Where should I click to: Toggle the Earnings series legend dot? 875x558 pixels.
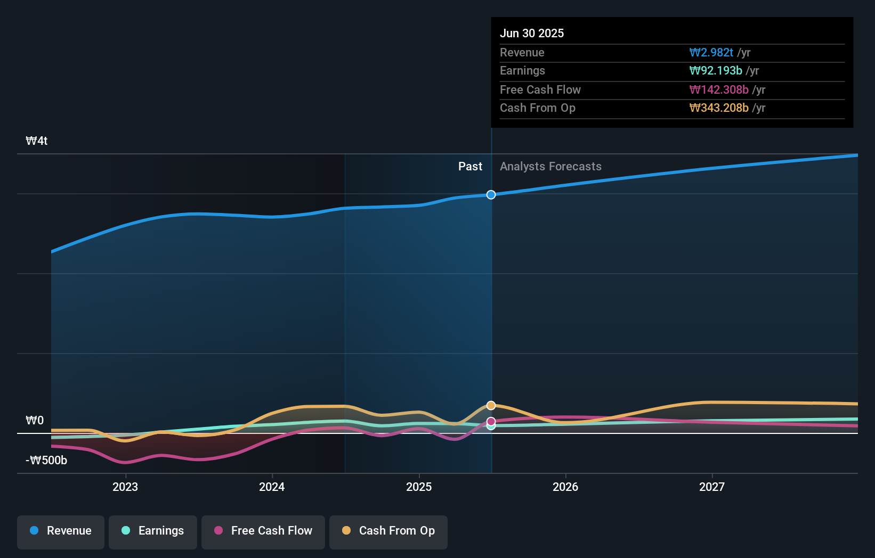126,531
